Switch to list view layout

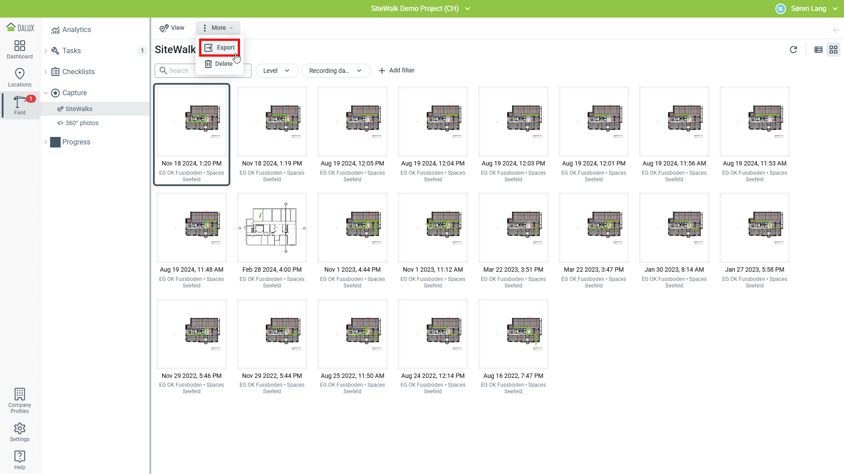click(x=819, y=50)
